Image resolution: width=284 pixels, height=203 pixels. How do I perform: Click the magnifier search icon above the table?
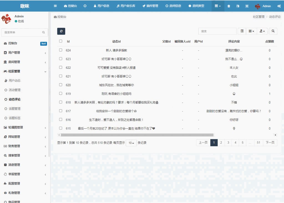point(273,31)
